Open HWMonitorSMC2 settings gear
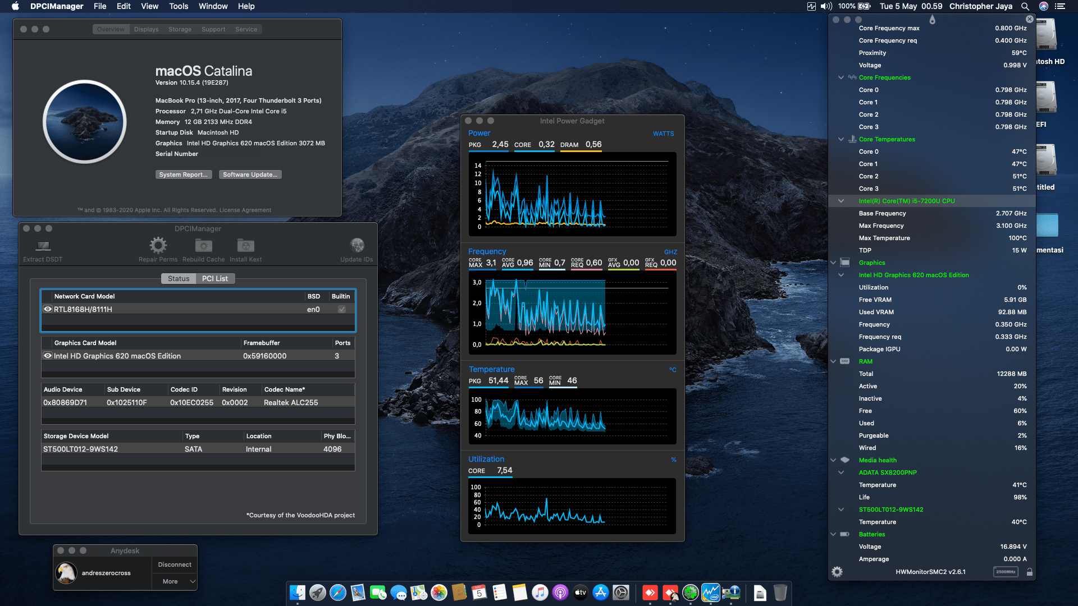The height and width of the screenshot is (606, 1078). 837,572
